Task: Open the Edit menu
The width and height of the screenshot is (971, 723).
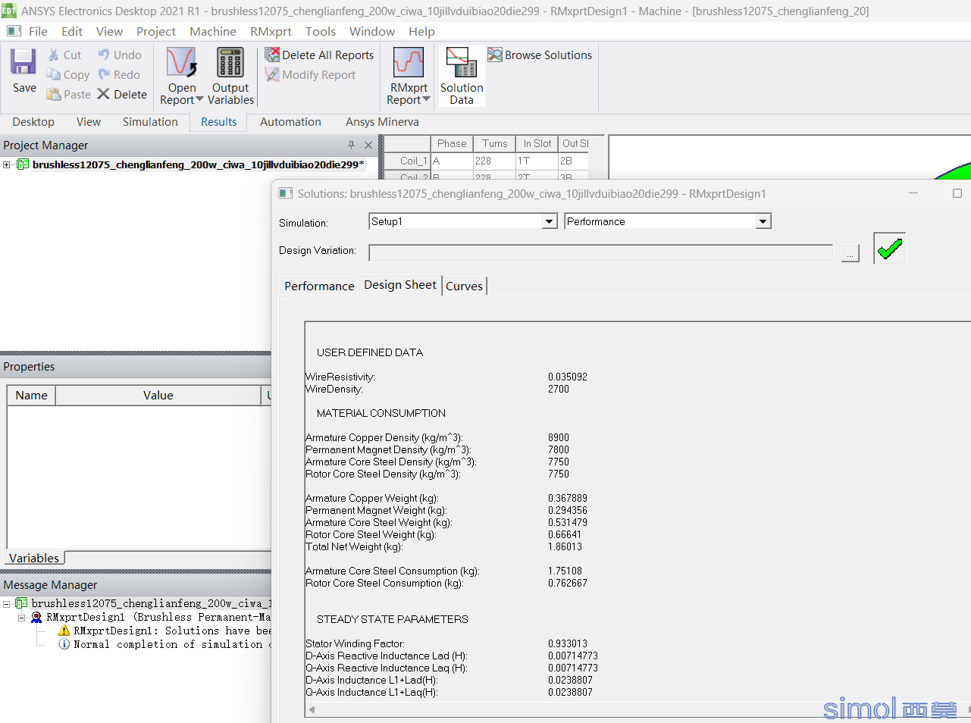Action: pos(72,31)
